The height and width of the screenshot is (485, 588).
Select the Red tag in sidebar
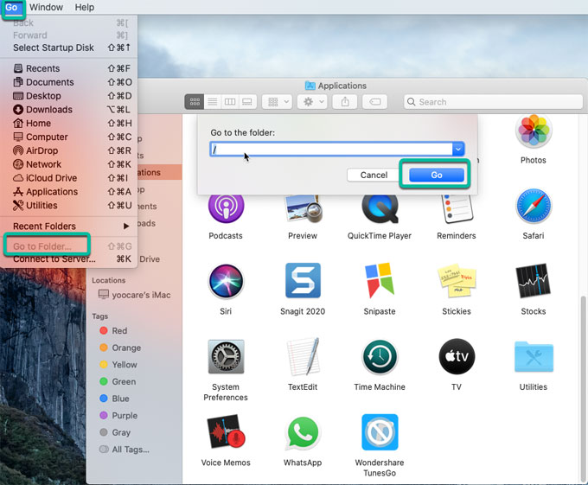113,330
